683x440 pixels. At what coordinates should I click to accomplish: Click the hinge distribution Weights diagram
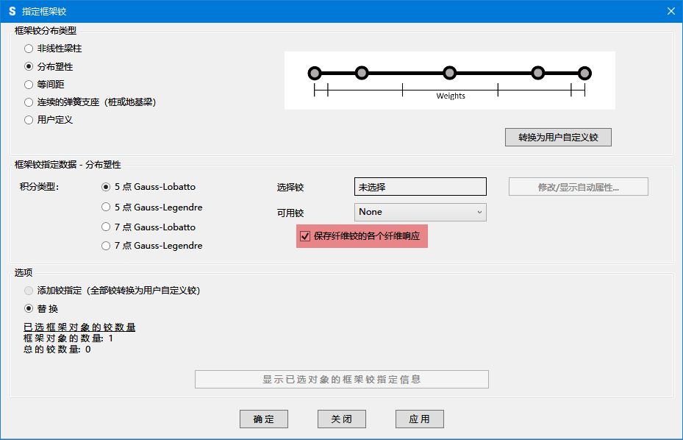coord(449,80)
